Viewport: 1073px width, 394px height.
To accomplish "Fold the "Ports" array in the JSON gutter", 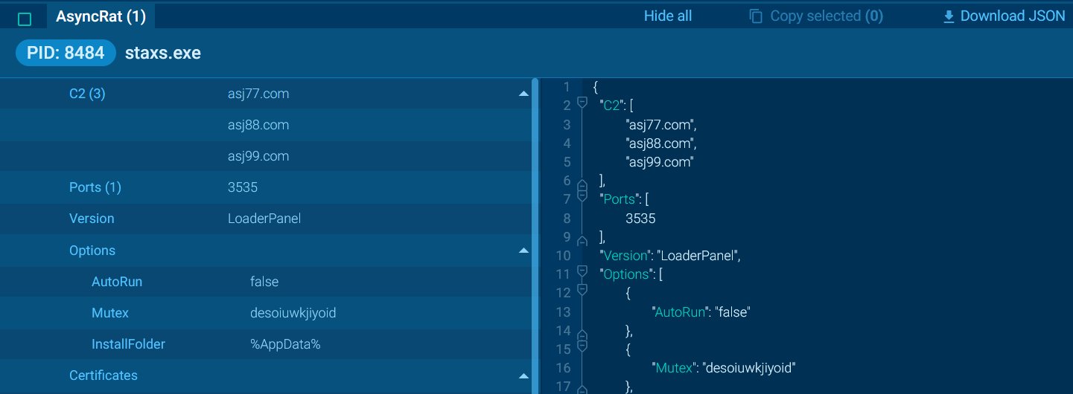I will coord(582,198).
